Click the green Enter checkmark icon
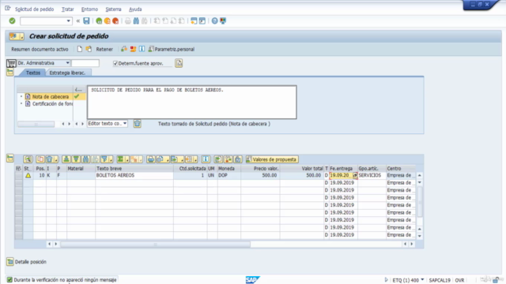Screen dimensions: 506x284 (x=13, y=21)
